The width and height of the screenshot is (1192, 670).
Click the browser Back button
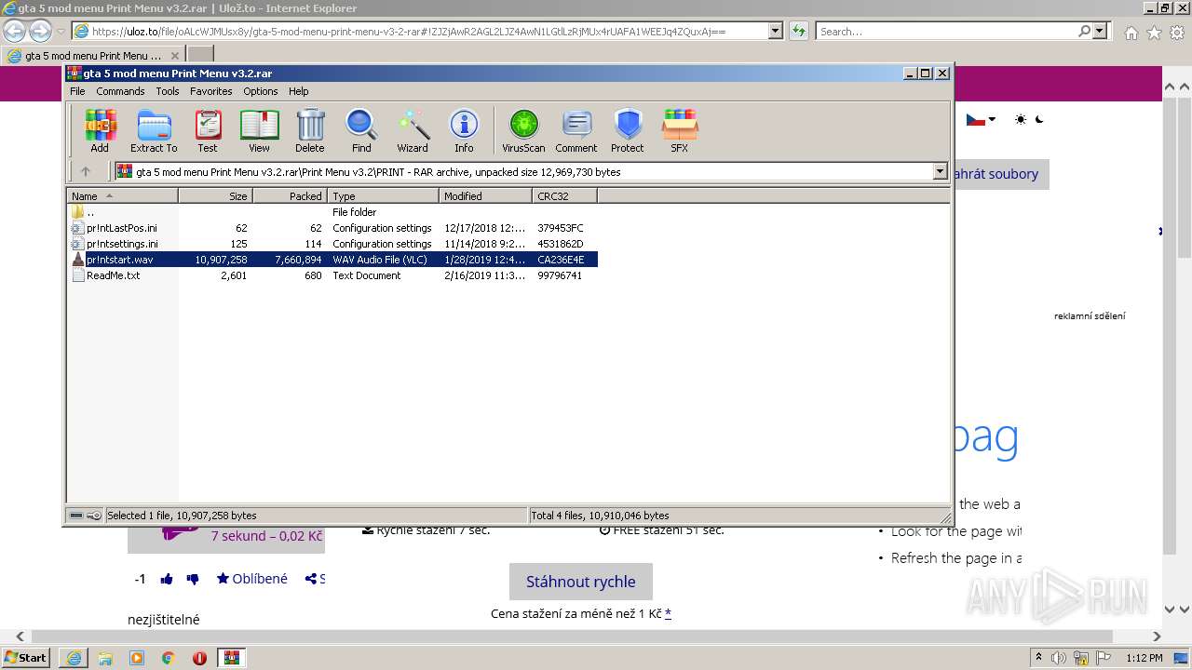pyautogui.click(x=14, y=32)
